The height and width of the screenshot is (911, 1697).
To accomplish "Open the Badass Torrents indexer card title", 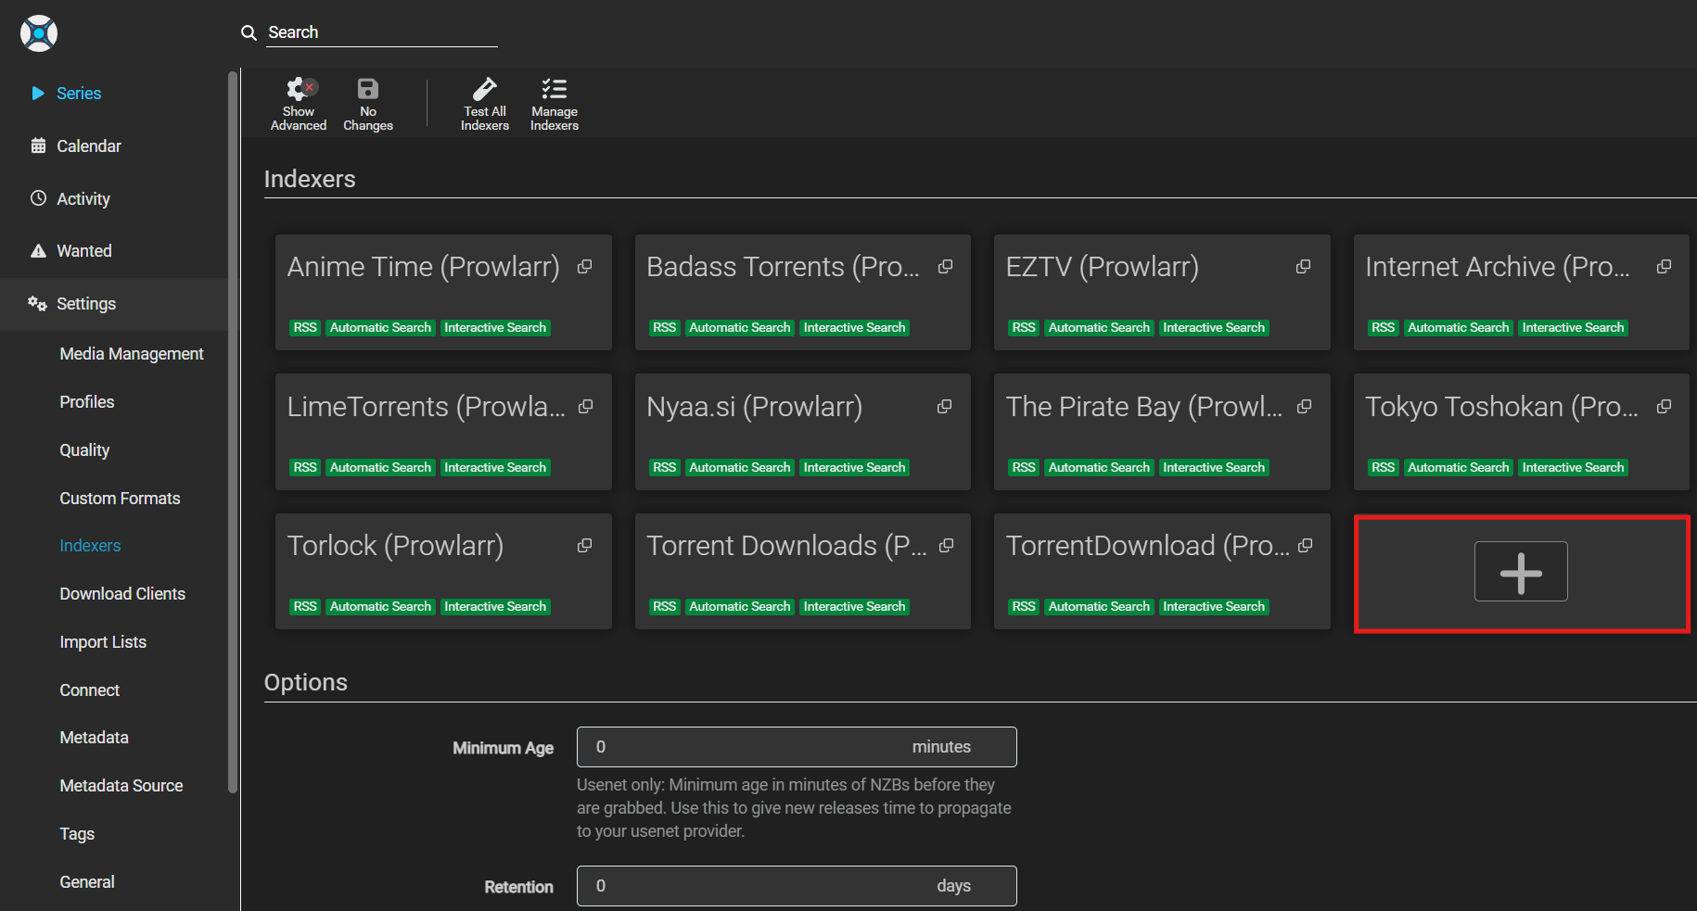I will [783, 267].
